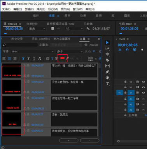The height and width of the screenshot is (149, 147).
Task: Open the 标记(M) menu
Action: click(x=53, y=9)
